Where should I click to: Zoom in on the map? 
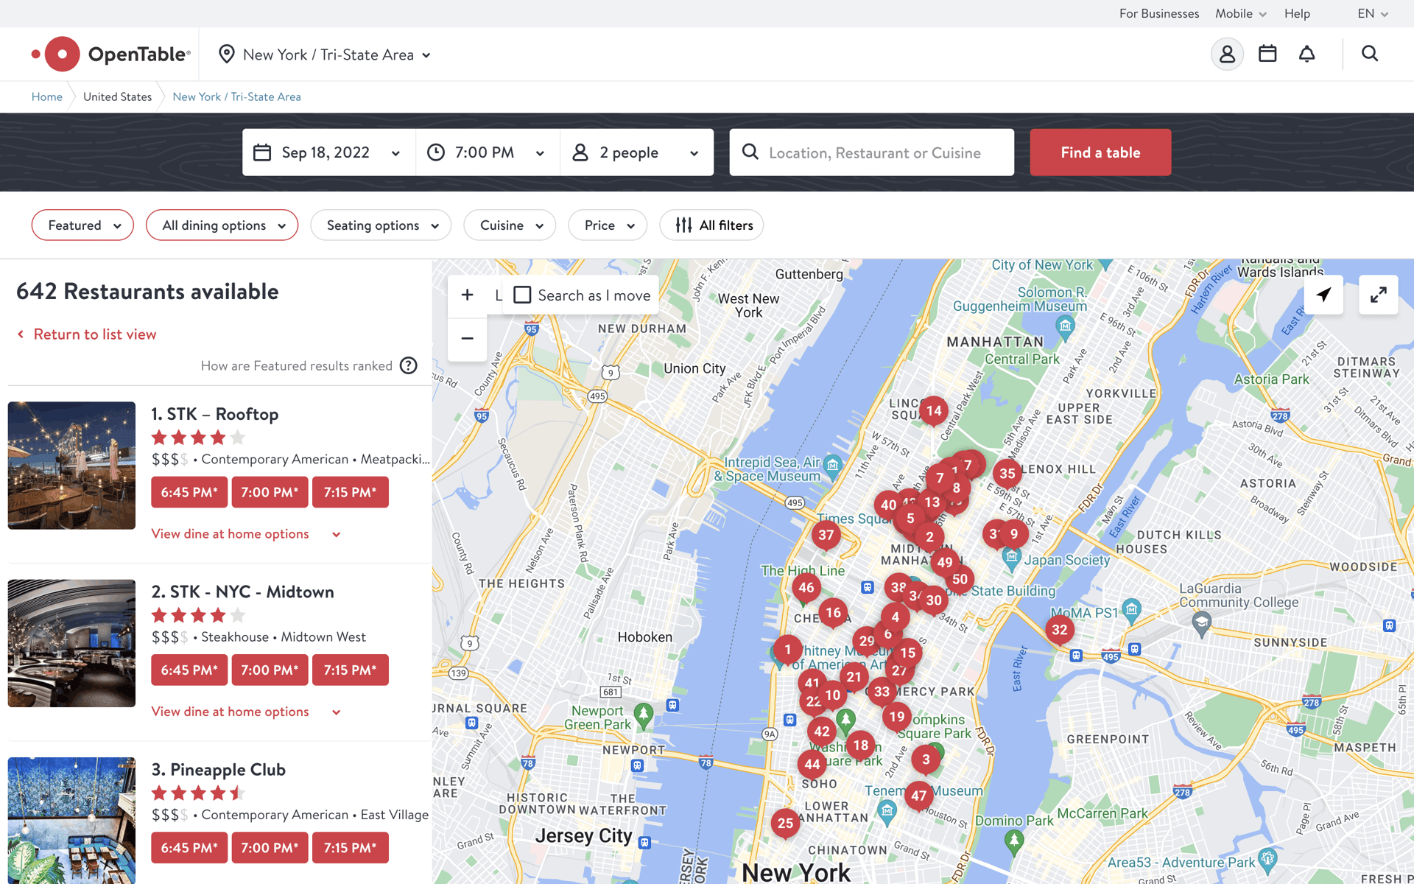467,295
